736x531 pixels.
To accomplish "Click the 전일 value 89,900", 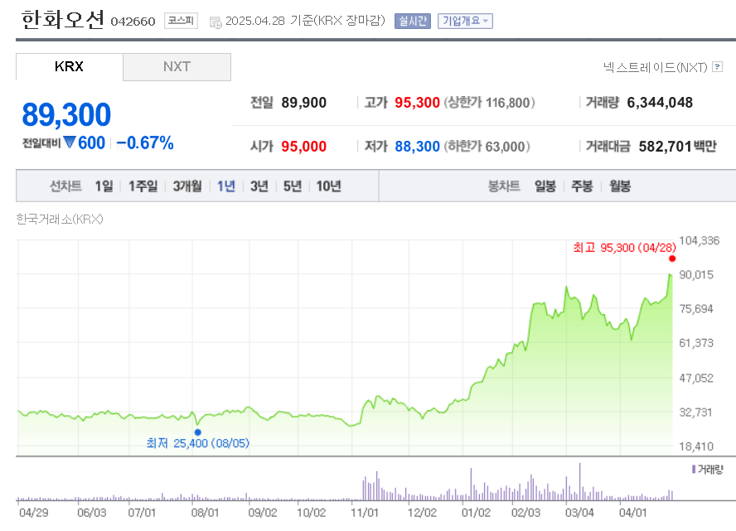I will 303,102.
